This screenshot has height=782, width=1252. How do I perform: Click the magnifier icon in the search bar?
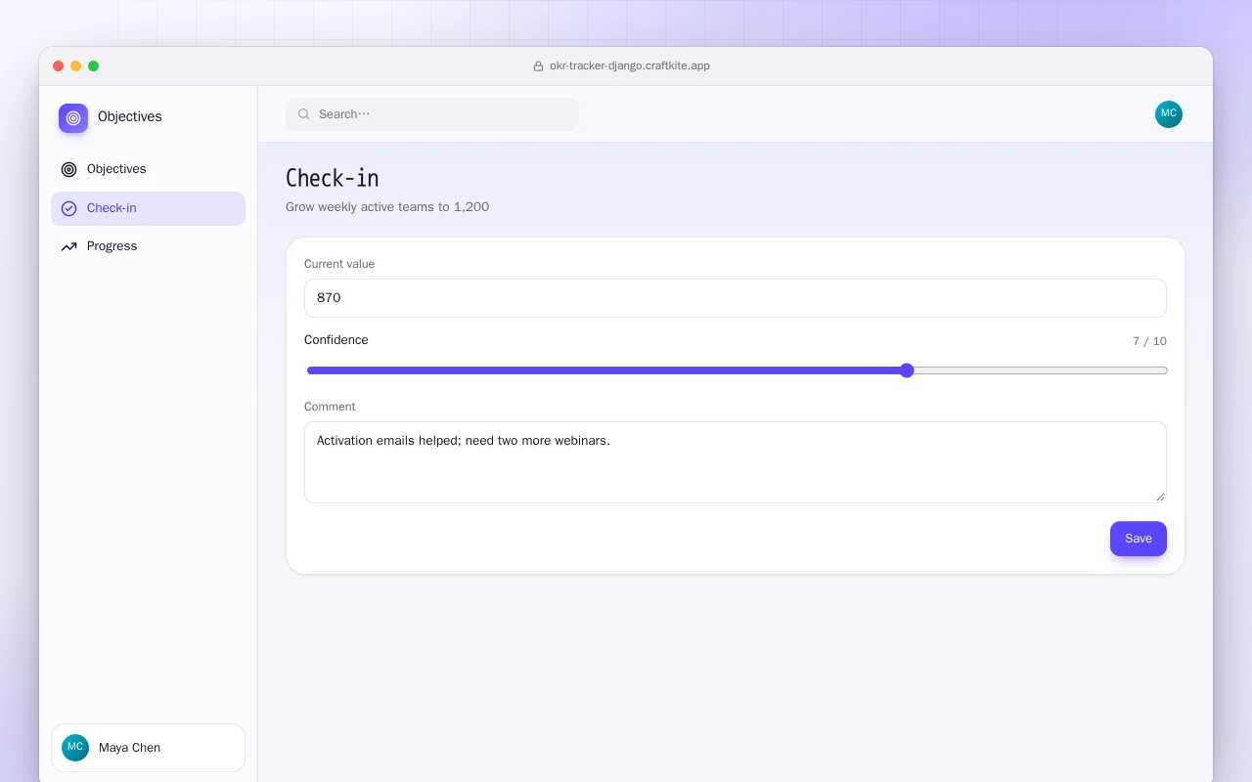coord(304,114)
